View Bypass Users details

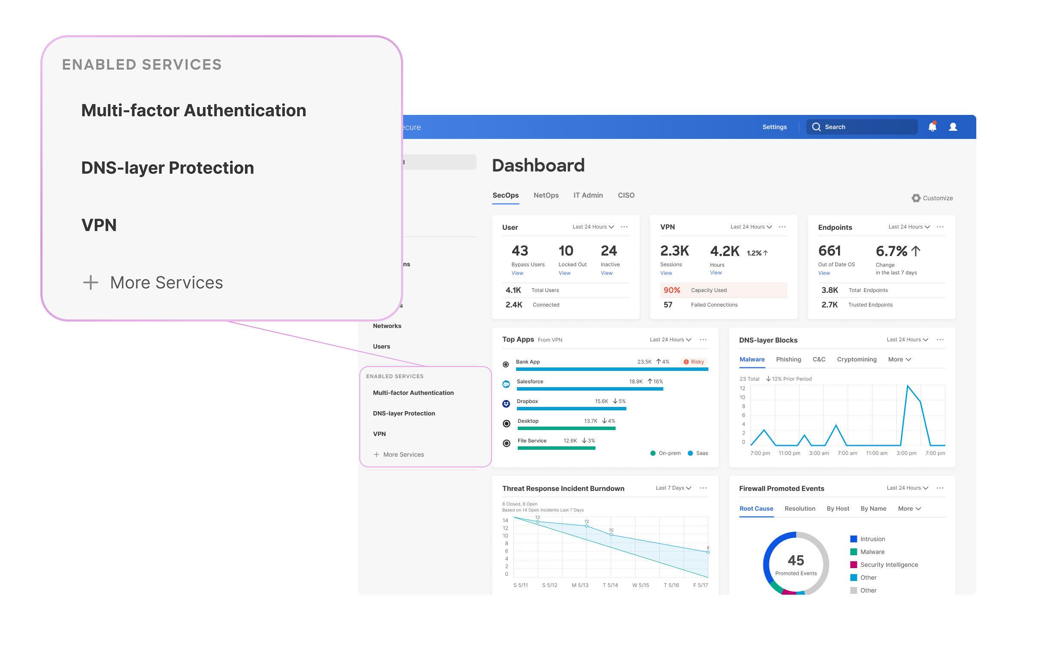pyautogui.click(x=518, y=273)
